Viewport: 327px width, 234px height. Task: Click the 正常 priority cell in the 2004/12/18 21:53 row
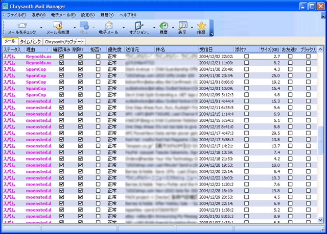click(112, 159)
